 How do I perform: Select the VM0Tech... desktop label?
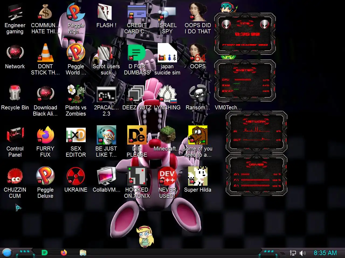pos(228,107)
